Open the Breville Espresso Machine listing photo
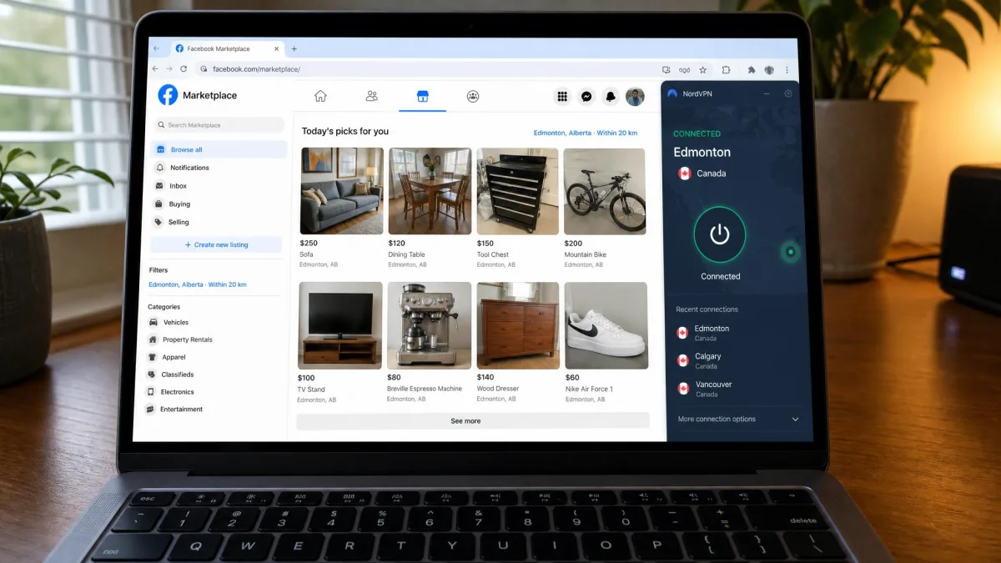Viewport: 1001px width, 563px height. pyautogui.click(x=430, y=325)
